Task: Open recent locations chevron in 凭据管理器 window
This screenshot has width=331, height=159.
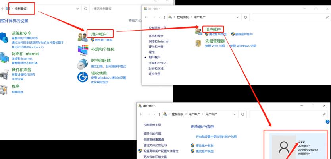Action: (160, 17)
